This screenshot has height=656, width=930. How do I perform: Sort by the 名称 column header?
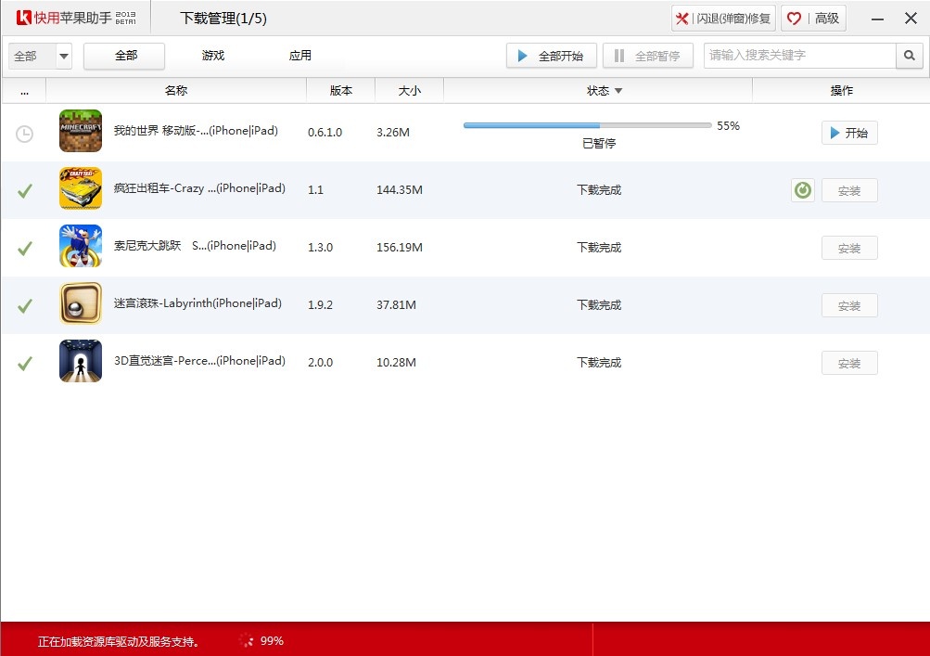[x=176, y=91]
